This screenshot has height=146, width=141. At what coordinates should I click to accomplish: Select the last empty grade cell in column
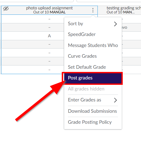pyautogui.click(x=32, y=70)
